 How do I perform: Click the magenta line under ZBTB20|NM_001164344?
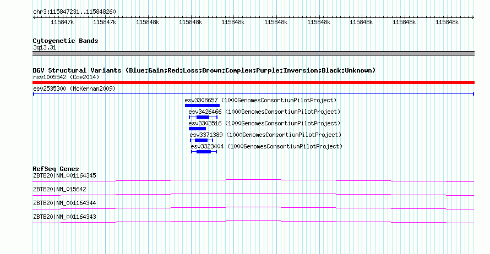click(253, 208)
